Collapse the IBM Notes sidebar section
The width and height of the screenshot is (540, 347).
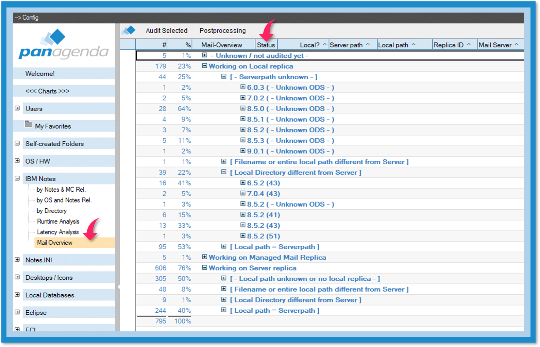tap(17, 178)
